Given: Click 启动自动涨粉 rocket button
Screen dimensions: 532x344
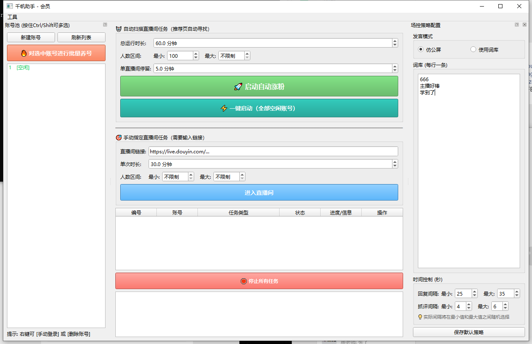Looking at the screenshot, I should tap(259, 87).
